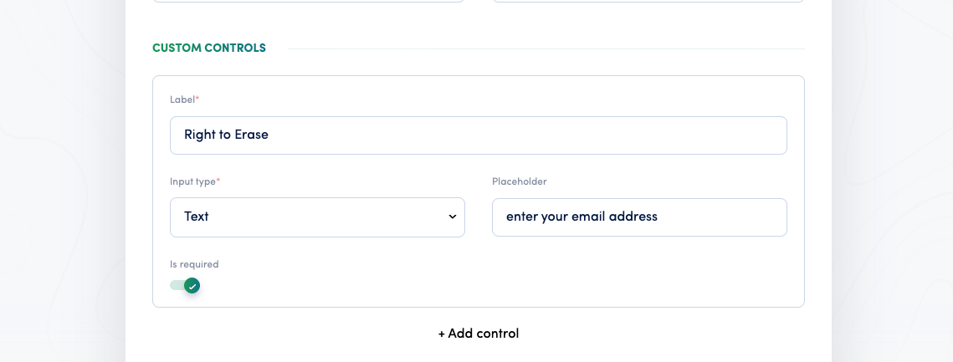The image size is (953, 362).
Task: Focus the Label field containing 'Right to Erase'
Action: coord(479,135)
